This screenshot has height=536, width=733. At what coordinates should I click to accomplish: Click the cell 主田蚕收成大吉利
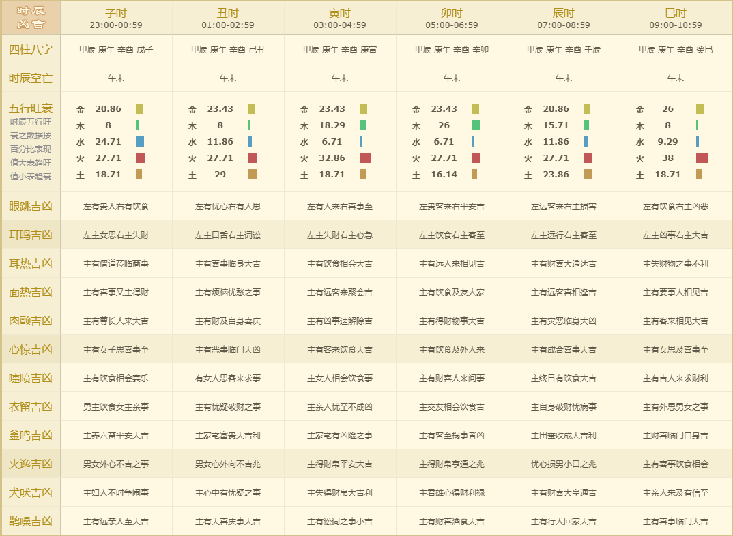564,436
